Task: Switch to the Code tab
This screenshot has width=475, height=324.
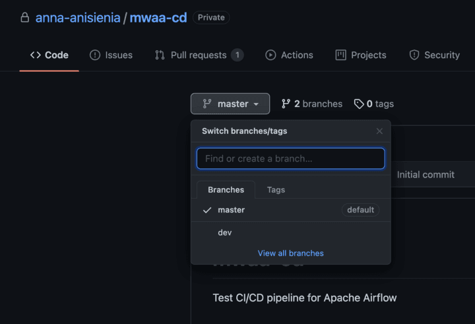Action: coord(49,55)
